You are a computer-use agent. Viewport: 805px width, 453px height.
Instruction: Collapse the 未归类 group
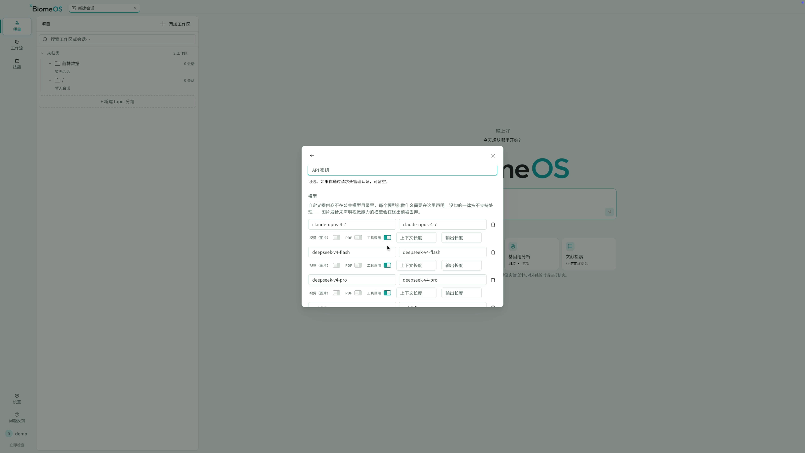[42, 53]
